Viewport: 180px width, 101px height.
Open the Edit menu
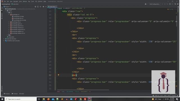point(8,1)
